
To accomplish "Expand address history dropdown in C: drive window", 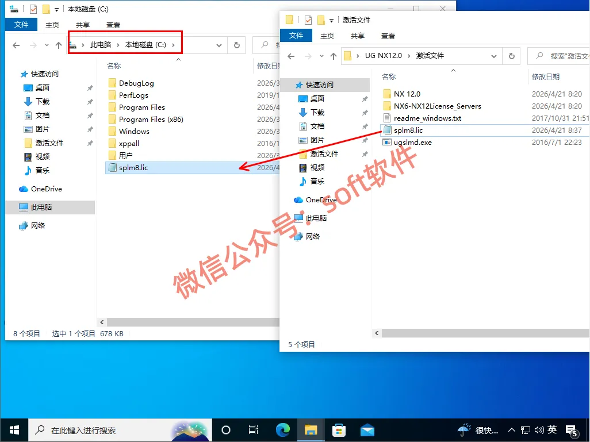I will (x=219, y=45).
